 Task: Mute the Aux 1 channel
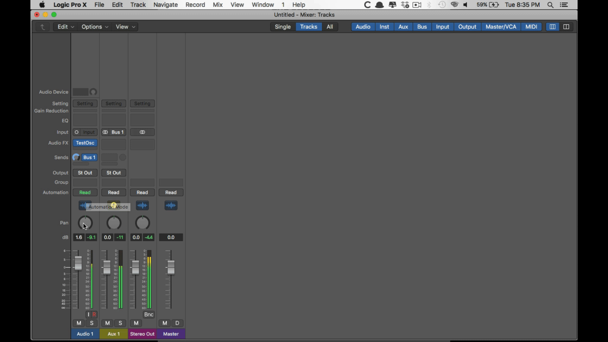click(107, 323)
